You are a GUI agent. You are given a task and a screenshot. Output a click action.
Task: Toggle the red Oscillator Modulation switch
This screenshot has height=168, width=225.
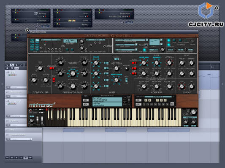[52, 68]
